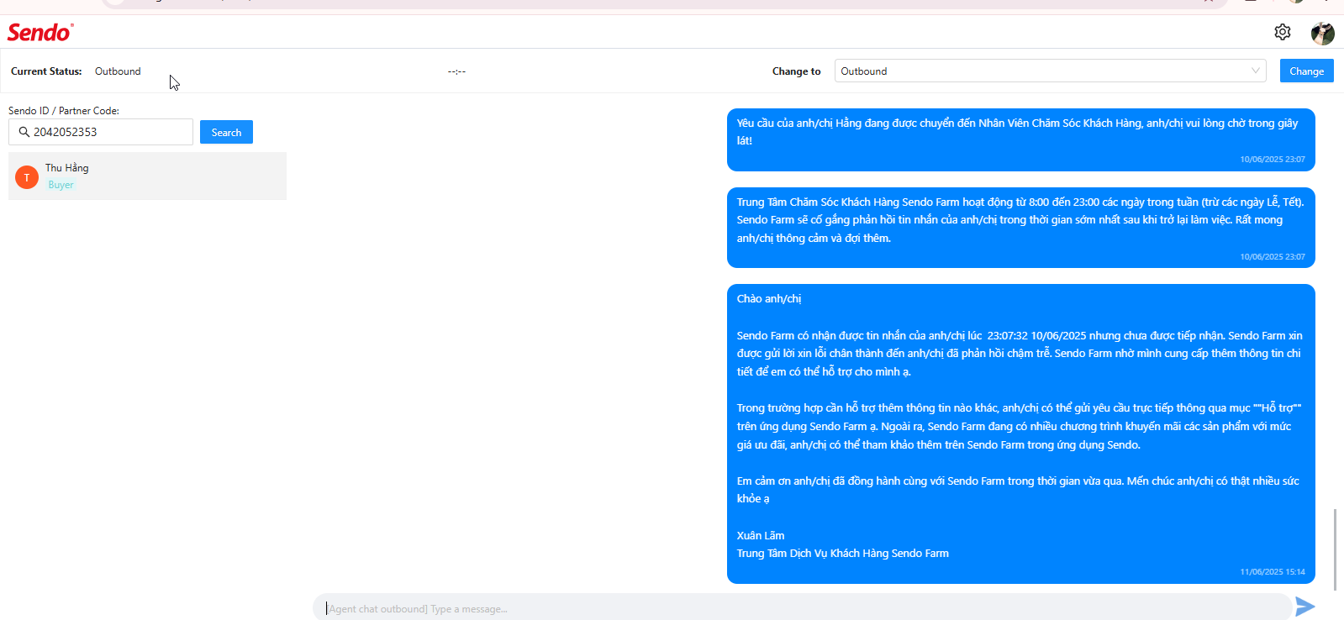Click the 'Xuân Lâm' signature line

click(x=761, y=535)
